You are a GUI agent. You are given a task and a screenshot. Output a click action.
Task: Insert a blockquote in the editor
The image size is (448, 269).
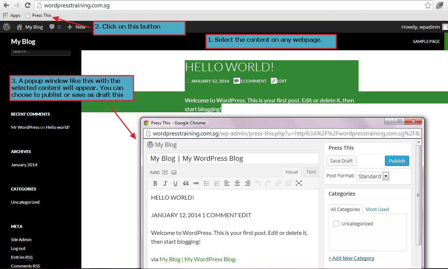(x=186, y=183)
